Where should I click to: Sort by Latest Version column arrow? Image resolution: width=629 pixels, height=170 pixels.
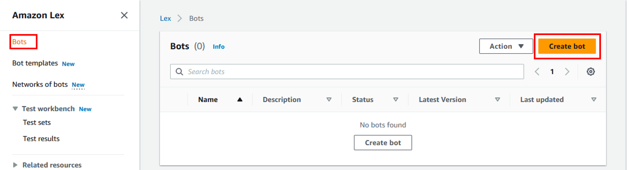[x=497, y=100]
